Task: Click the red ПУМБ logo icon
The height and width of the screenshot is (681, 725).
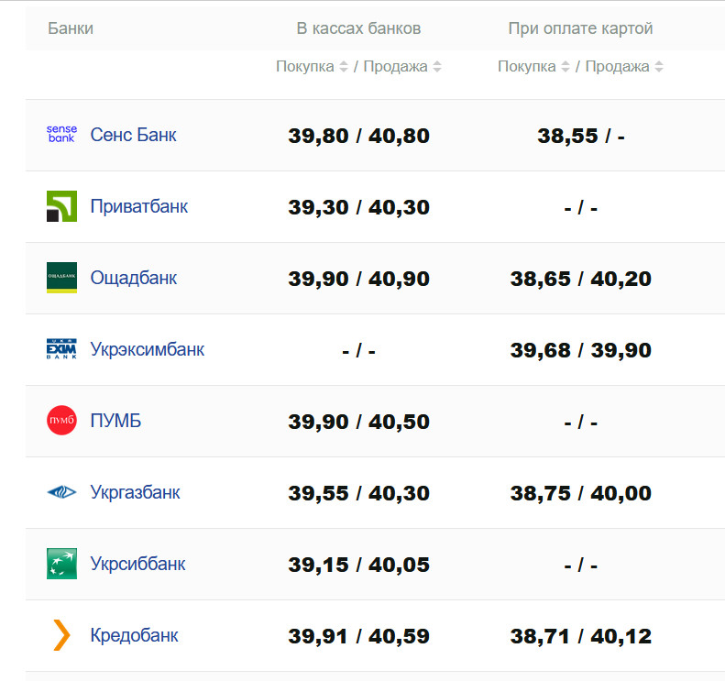Action: [61, 421]
